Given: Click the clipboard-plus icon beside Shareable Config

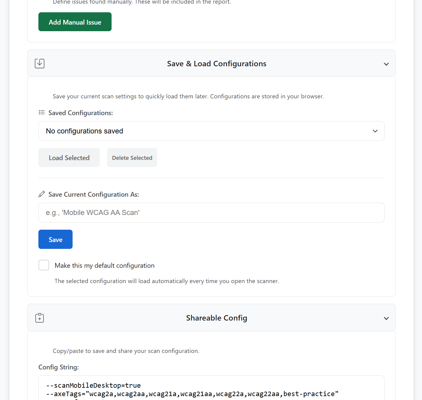Looking at the screenshot, I should tap(40, 318).
